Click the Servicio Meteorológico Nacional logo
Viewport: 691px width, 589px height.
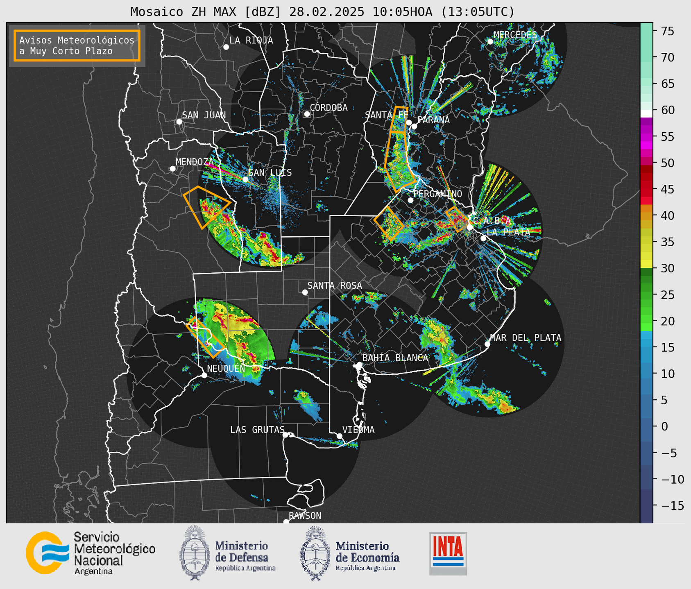(91, 553)
